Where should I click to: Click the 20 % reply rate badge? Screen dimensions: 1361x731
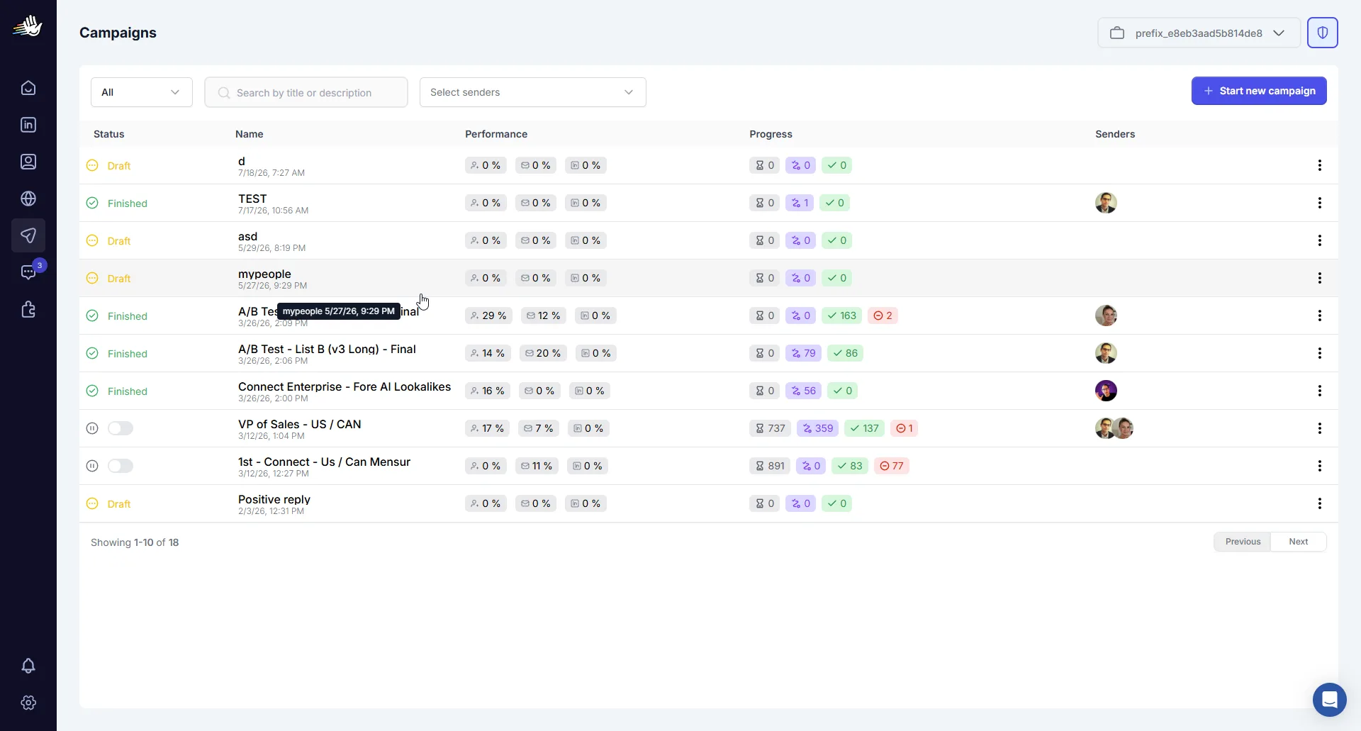[542, 353]
